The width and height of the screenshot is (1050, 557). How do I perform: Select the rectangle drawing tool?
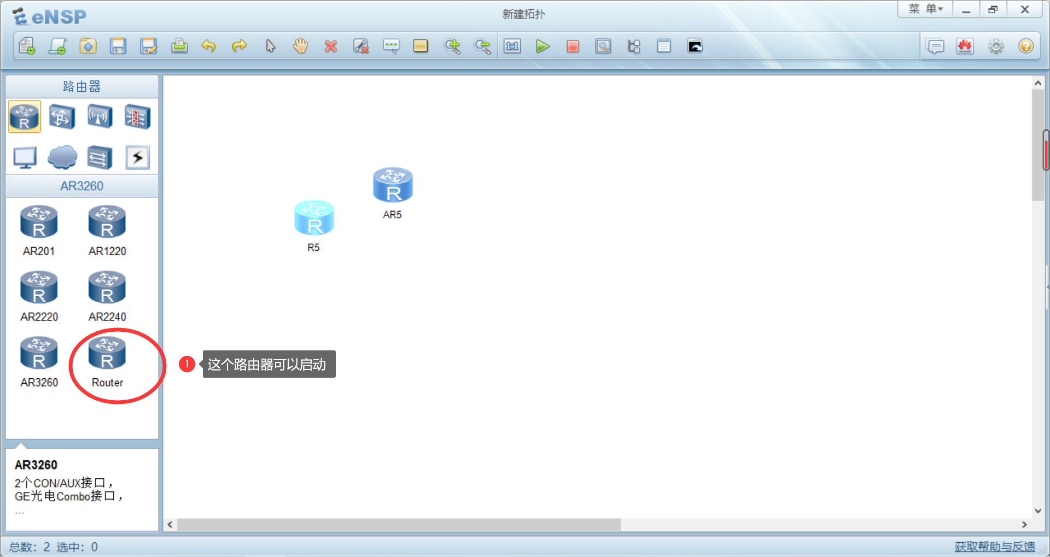(421, 46)
